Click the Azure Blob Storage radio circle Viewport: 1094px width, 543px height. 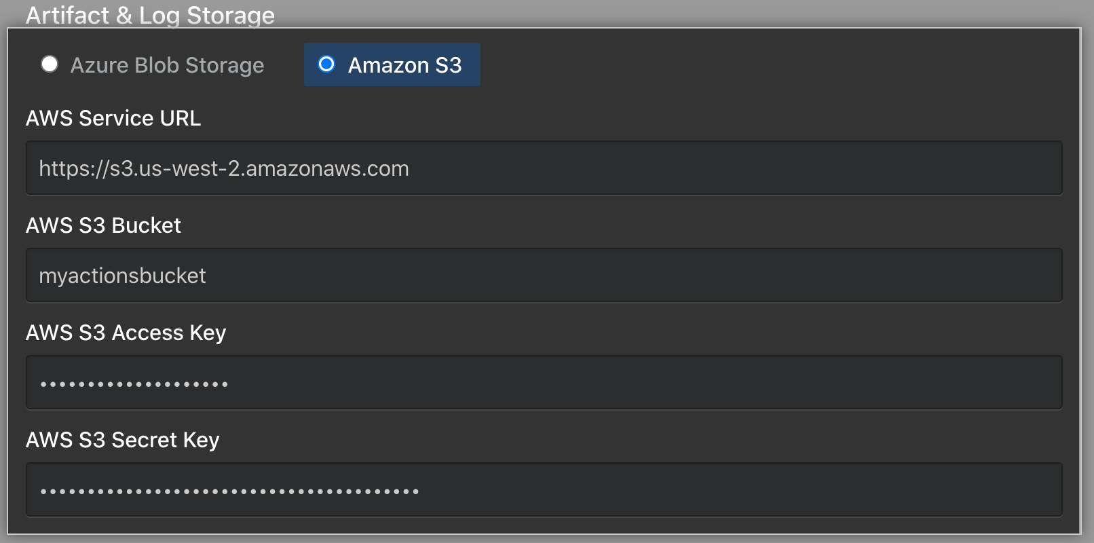pos(50,64)
